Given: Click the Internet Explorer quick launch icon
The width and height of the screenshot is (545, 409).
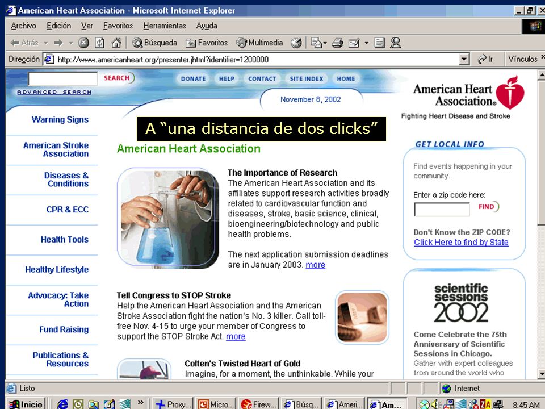Looking at the screenshot, I should tap(62, 404).
